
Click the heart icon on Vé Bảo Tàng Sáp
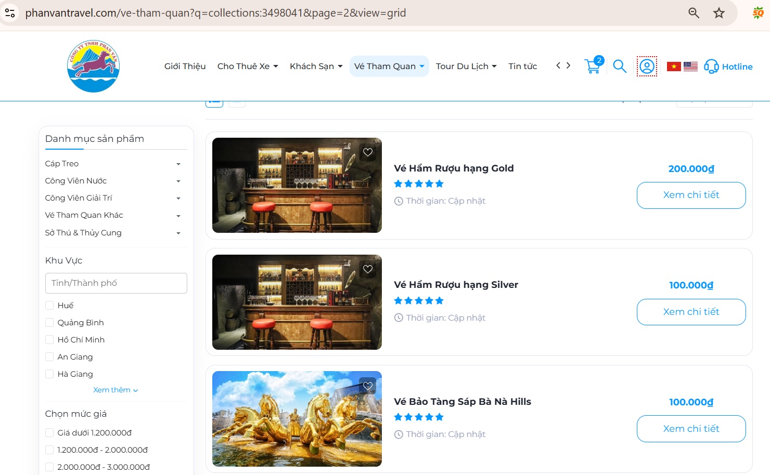point(368,386)
